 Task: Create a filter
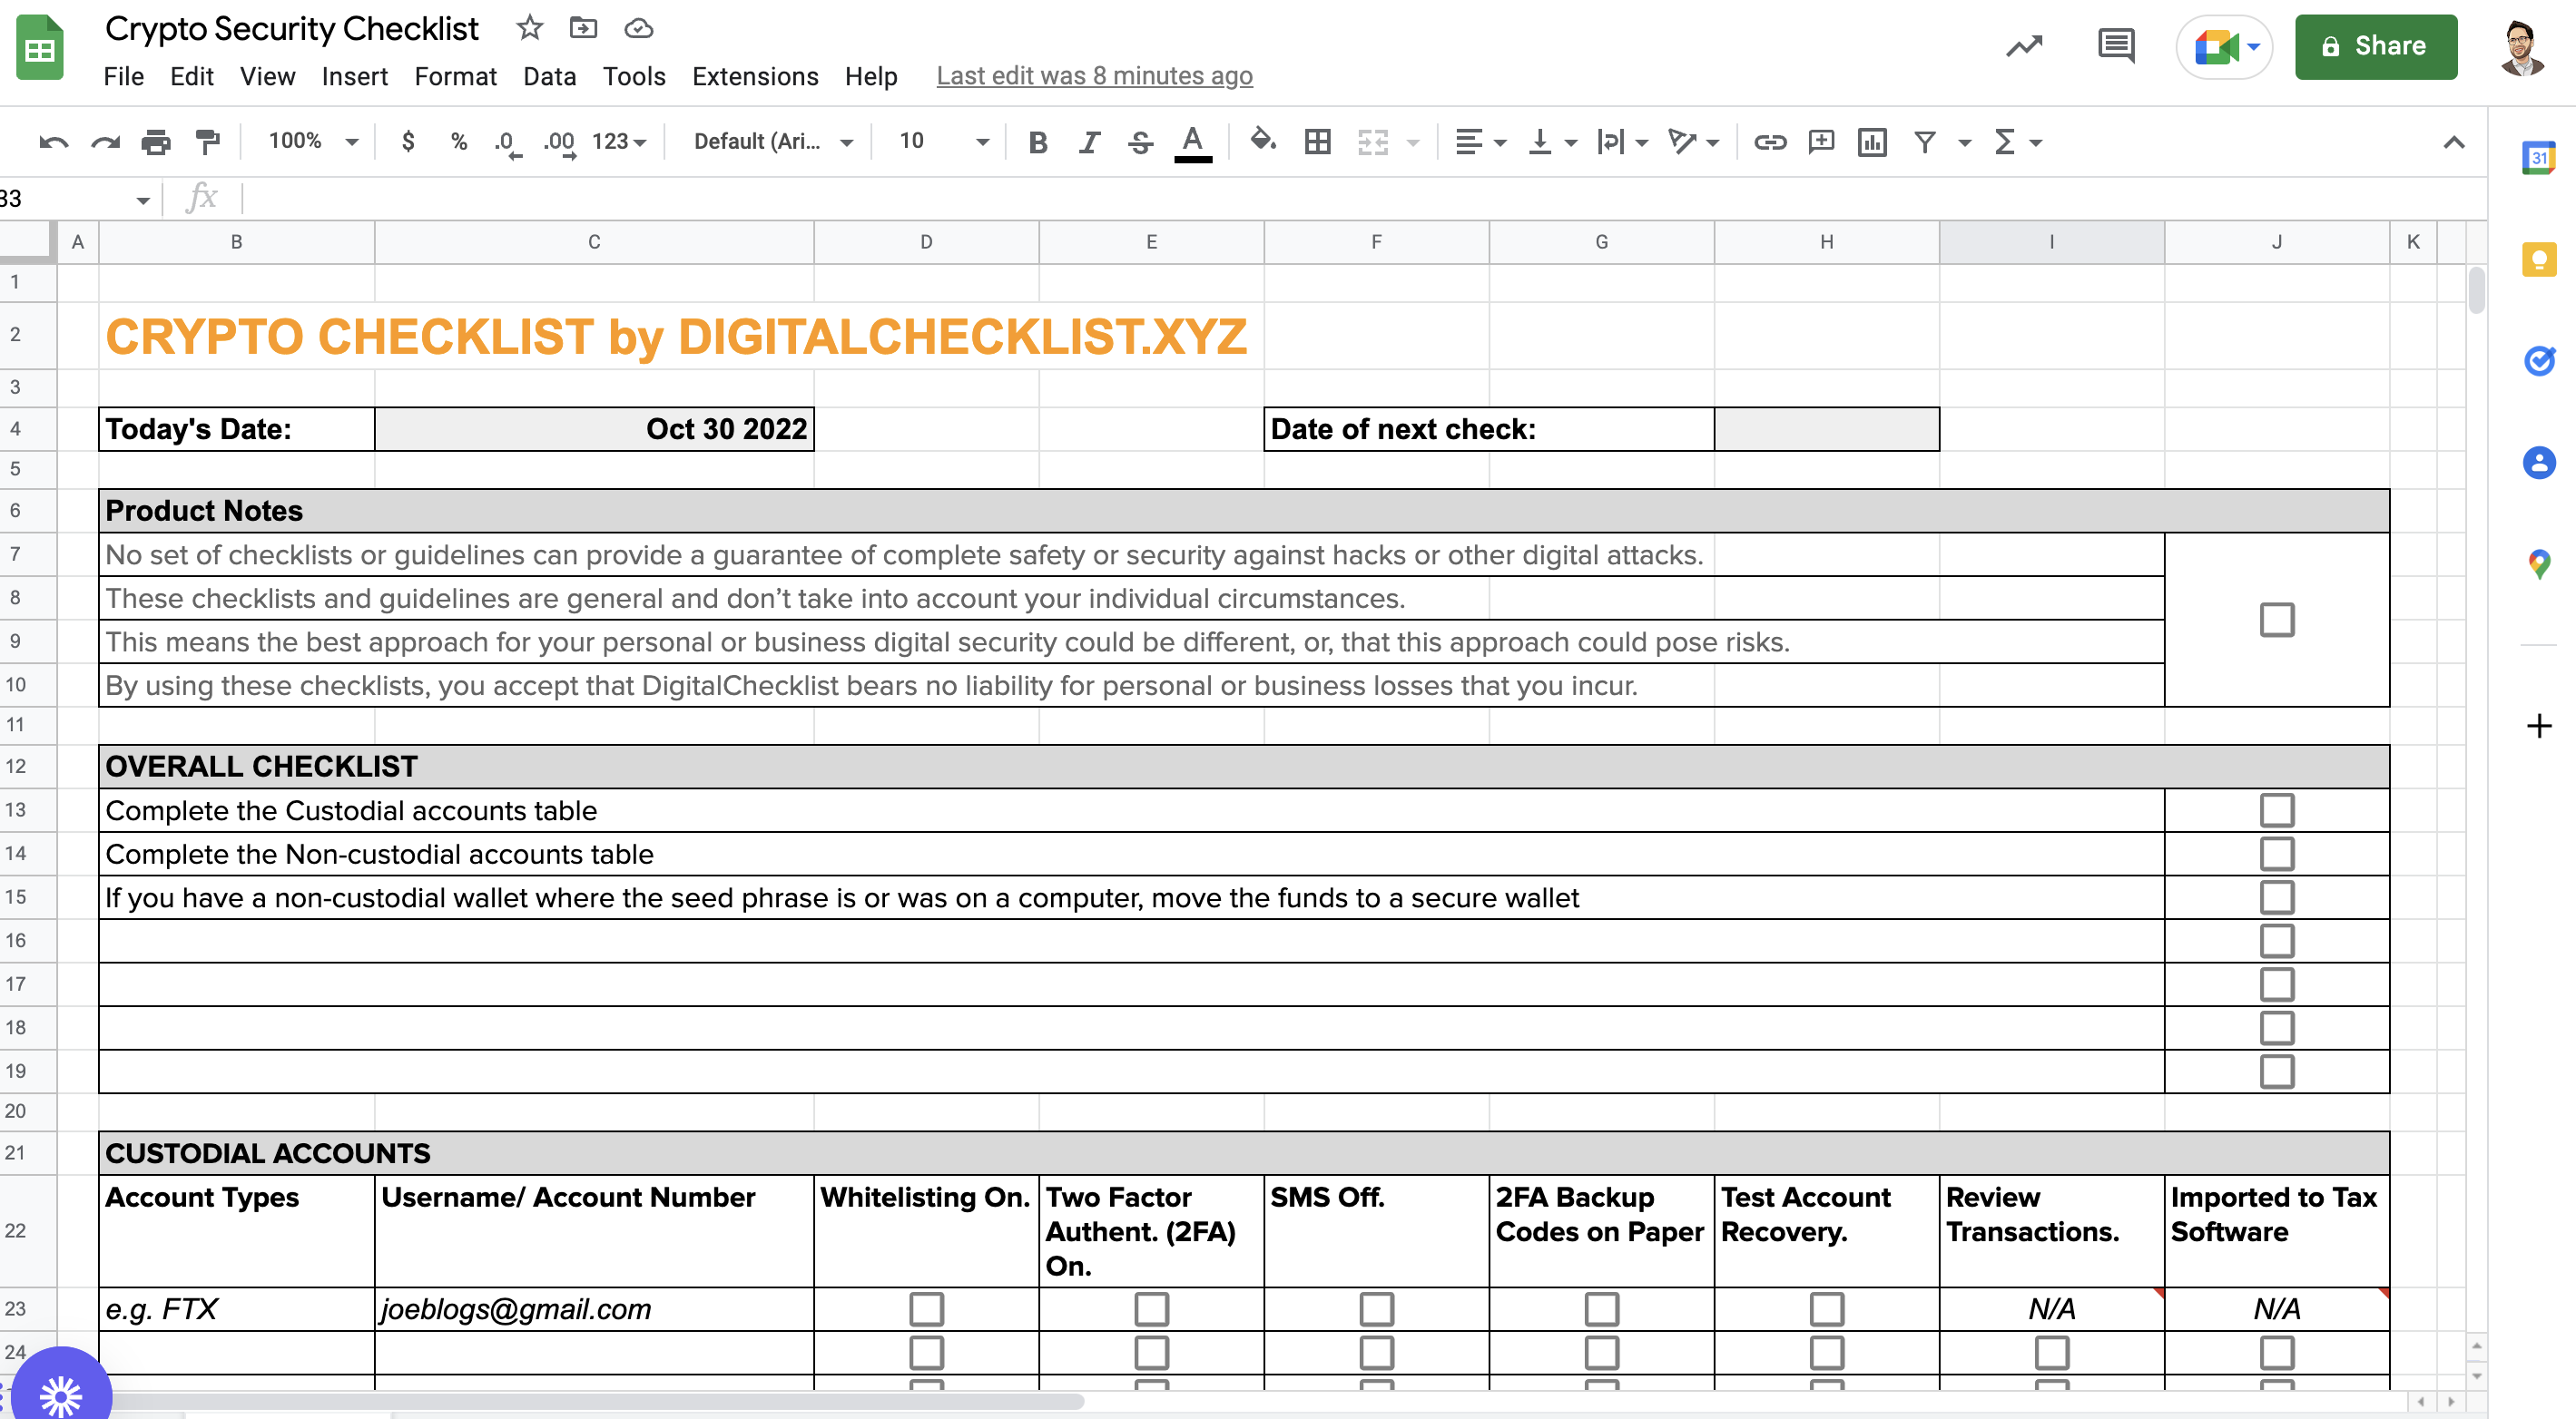coord(1924,142)
